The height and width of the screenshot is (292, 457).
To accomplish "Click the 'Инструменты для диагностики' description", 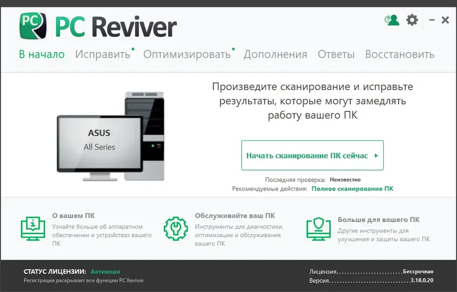I will (239, 235).
